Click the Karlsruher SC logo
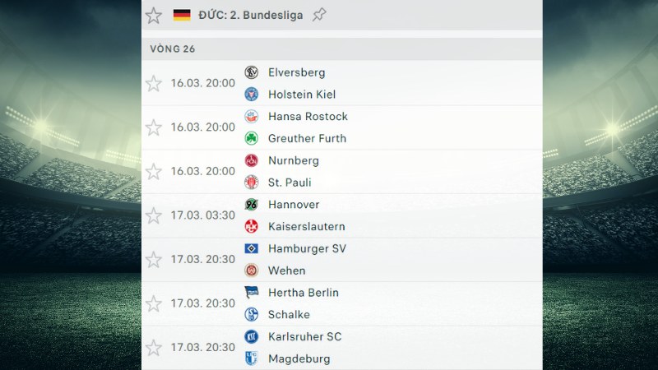The height and width of the screenshot is (370, 658). click(252, 337)
